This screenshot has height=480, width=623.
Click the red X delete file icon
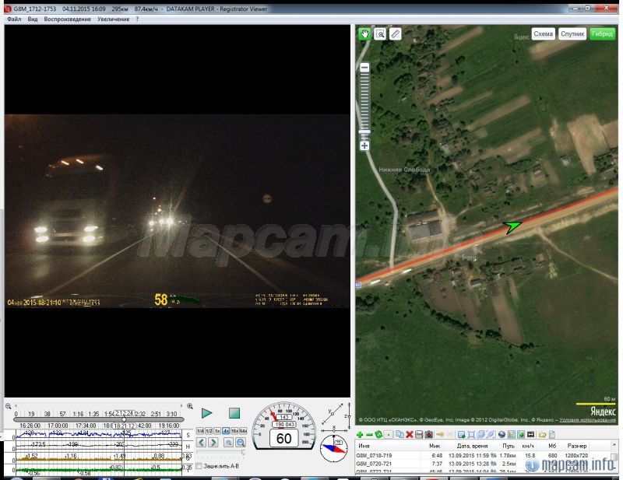(x=409, y=434)
